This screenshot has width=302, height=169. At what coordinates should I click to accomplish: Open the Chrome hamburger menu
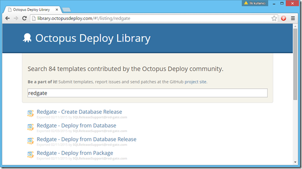pyautogui.click(x=293, y=18)
